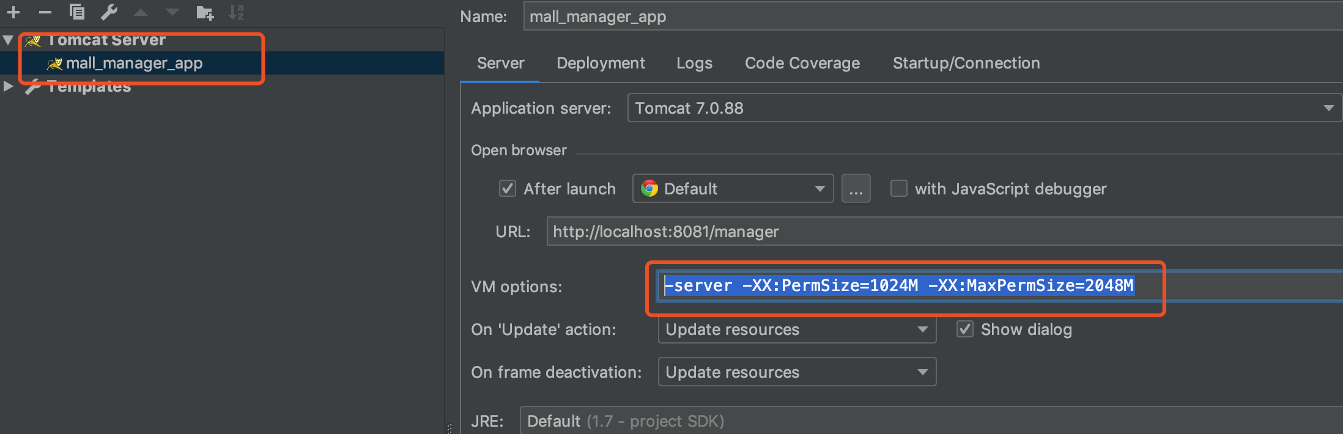The width and height of the screenshot is (1343, 434).
Task: Click the Chrome icon in browser dropdown
Action: coord(649,188)
